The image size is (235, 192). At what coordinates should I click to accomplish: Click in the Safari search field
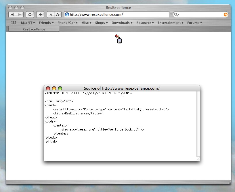201,15
